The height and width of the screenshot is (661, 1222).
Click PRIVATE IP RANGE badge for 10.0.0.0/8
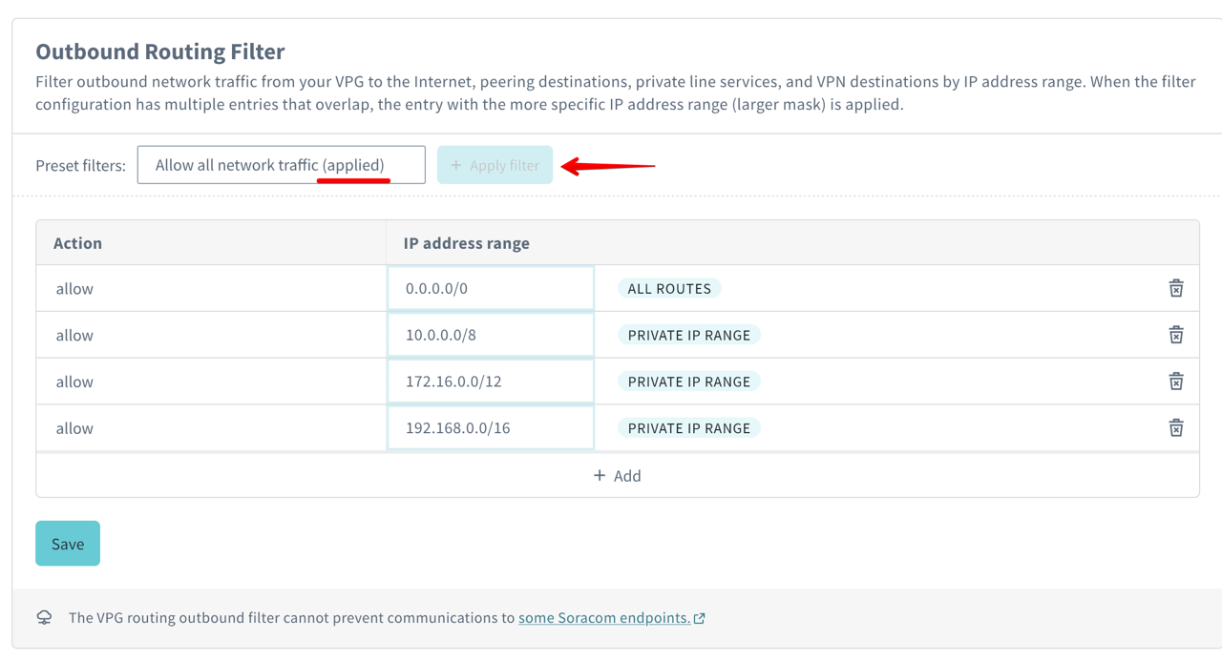[689, 335]
